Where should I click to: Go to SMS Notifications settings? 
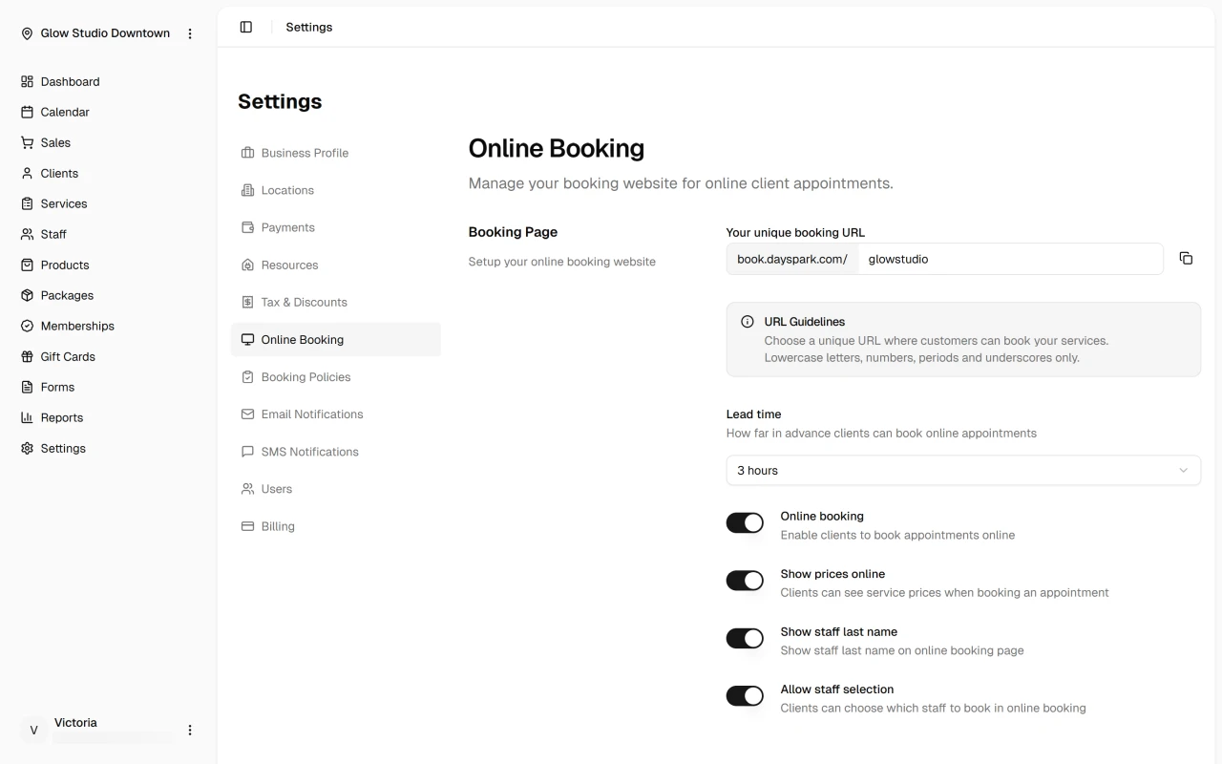click(336, 452)
